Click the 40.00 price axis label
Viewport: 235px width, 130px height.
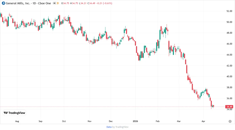click(x=229, y=76)
